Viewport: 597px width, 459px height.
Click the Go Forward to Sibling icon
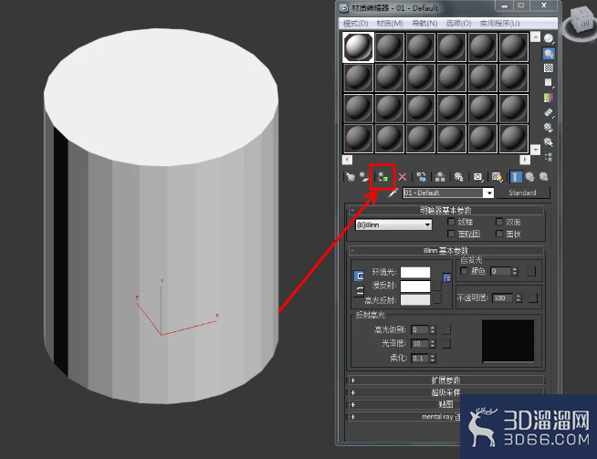click(544, 177)
